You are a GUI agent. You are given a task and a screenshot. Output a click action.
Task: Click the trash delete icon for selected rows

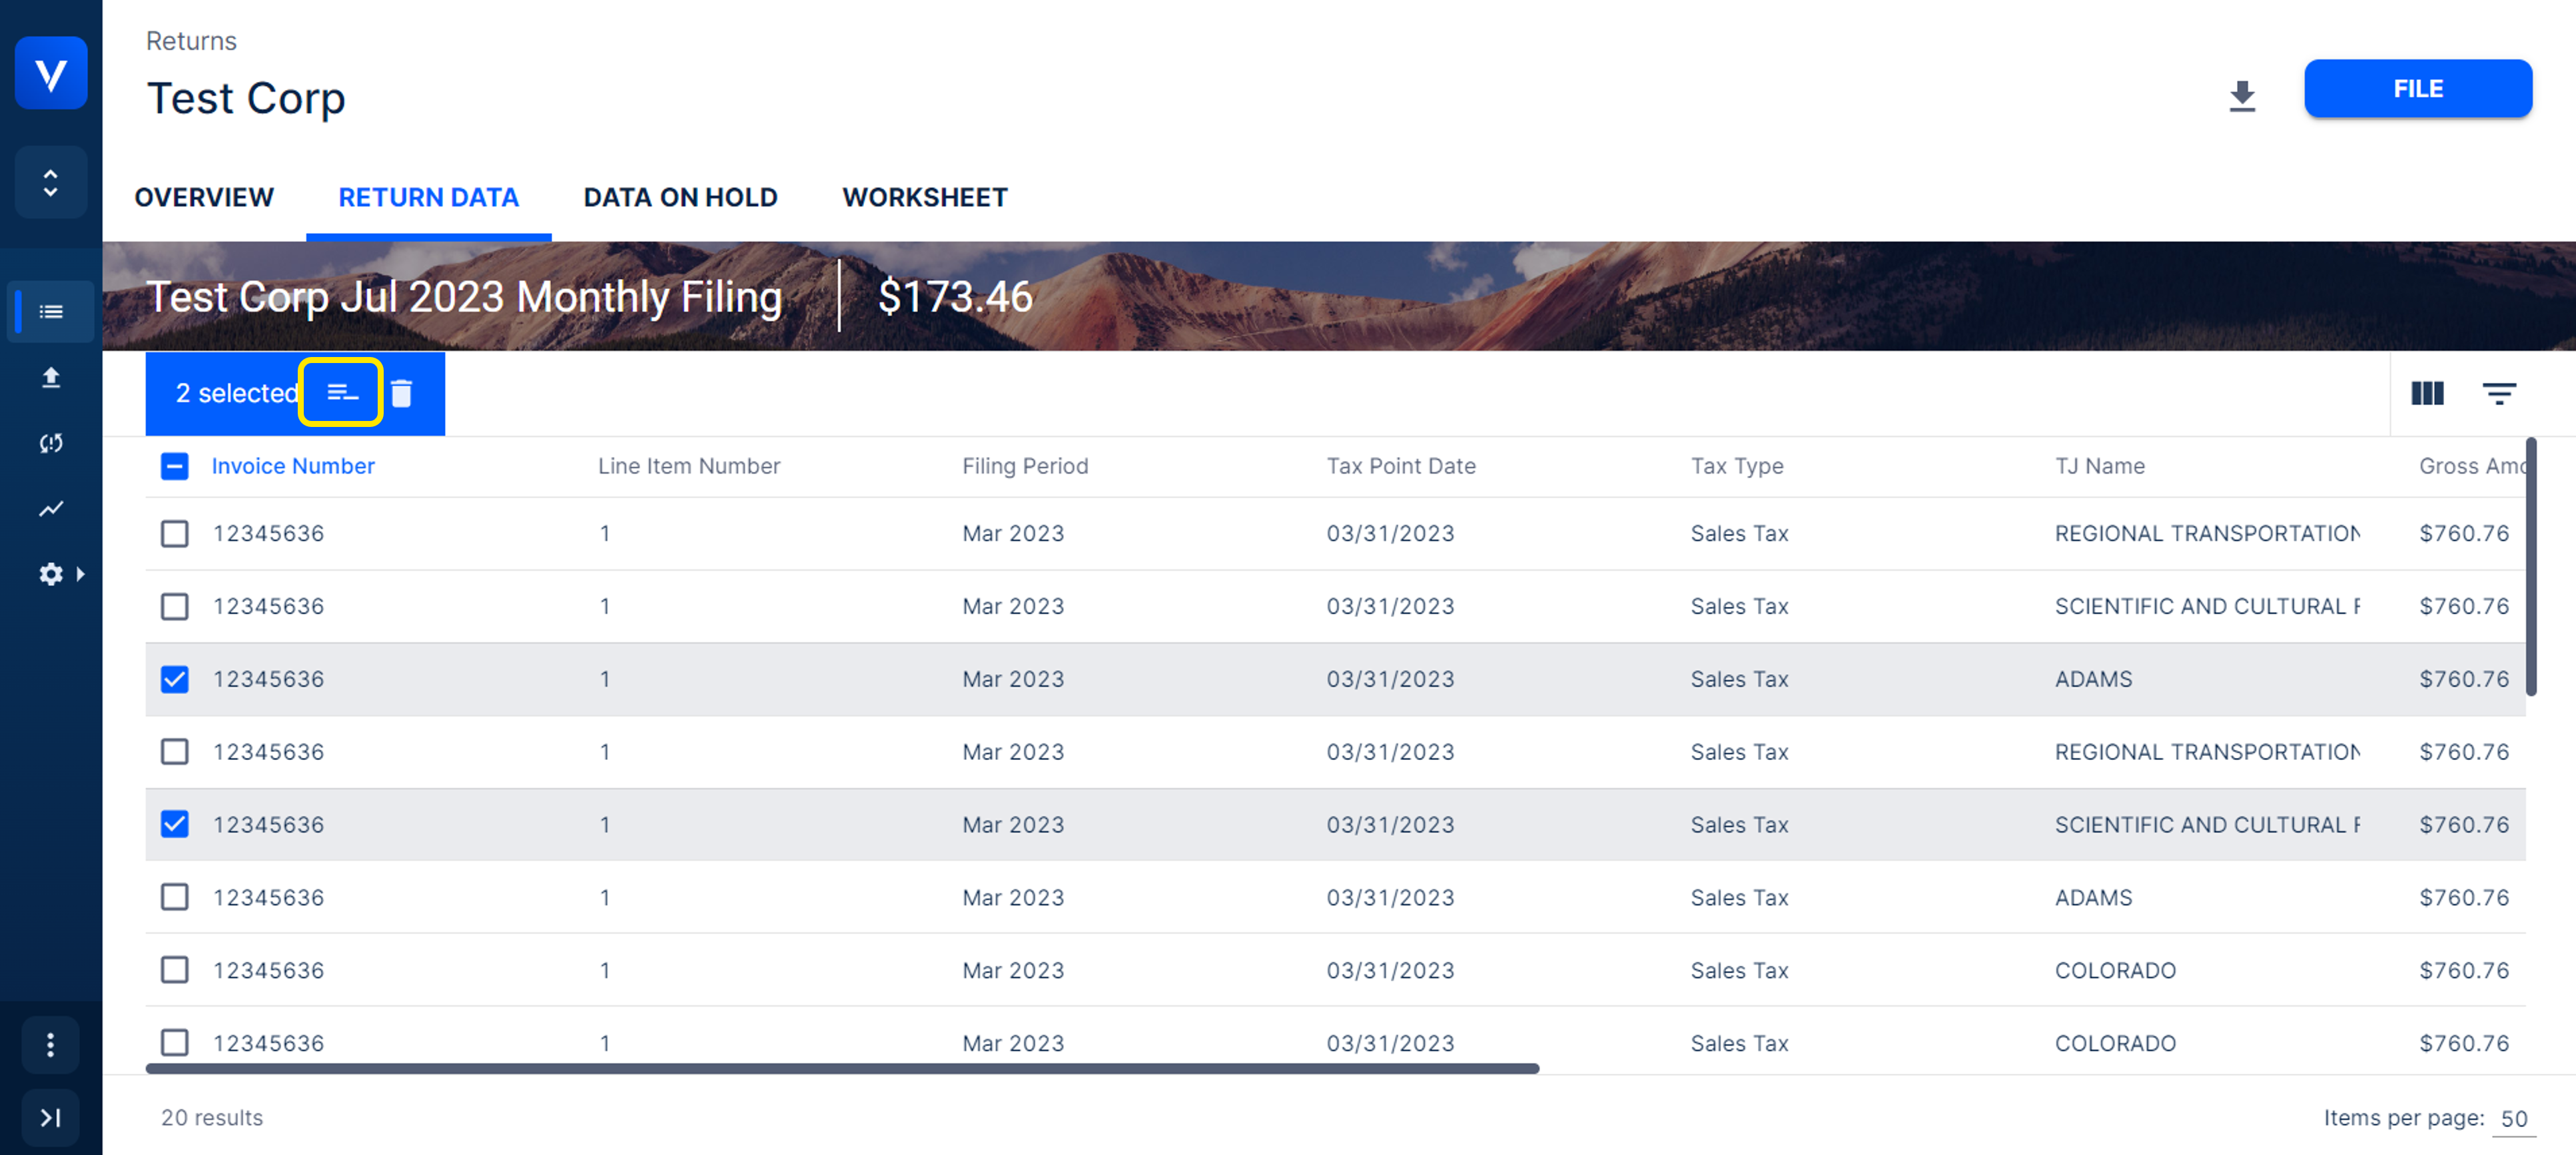point(402,393)
